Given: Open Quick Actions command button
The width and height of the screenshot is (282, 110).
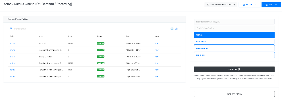Looking at the screenshot, I should click(221, 5).
